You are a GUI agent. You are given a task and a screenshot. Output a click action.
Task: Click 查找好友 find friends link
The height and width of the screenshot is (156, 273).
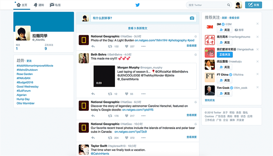pyautogui.click(x=210, y=100)
